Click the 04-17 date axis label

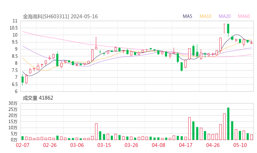point(186,145)
